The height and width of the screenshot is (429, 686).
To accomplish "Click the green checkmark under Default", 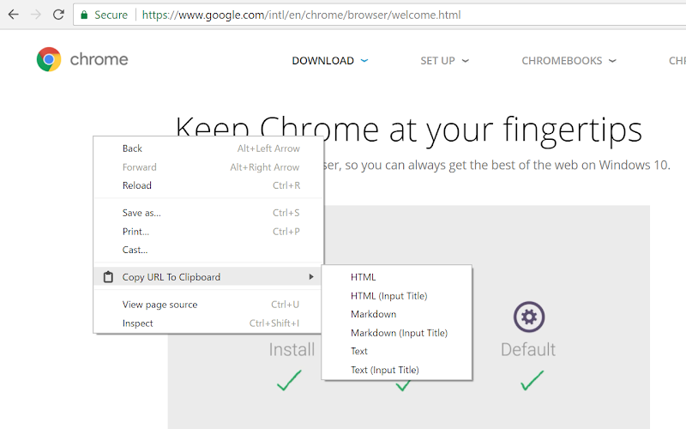I will point(532,380).
